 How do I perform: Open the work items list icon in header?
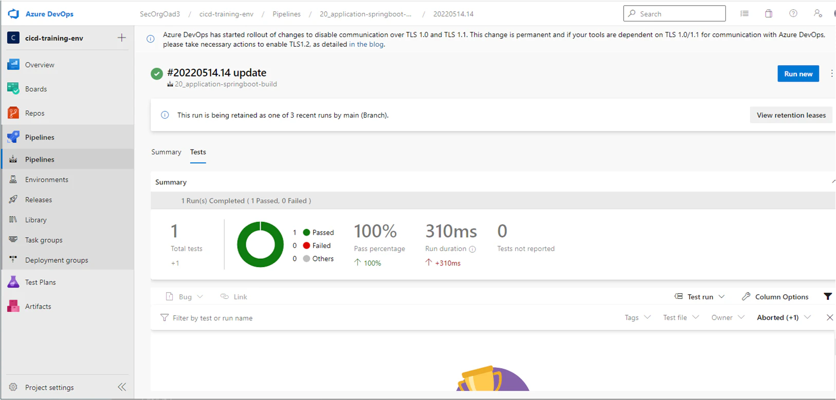(744, 14)
